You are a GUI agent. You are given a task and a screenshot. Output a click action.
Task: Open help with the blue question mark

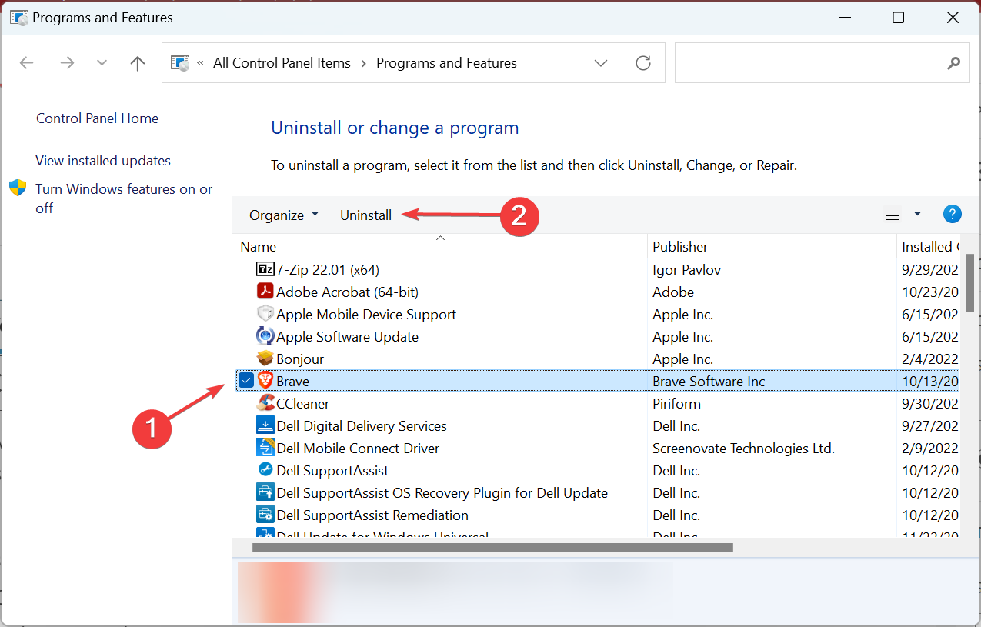[x=952, y=215]
